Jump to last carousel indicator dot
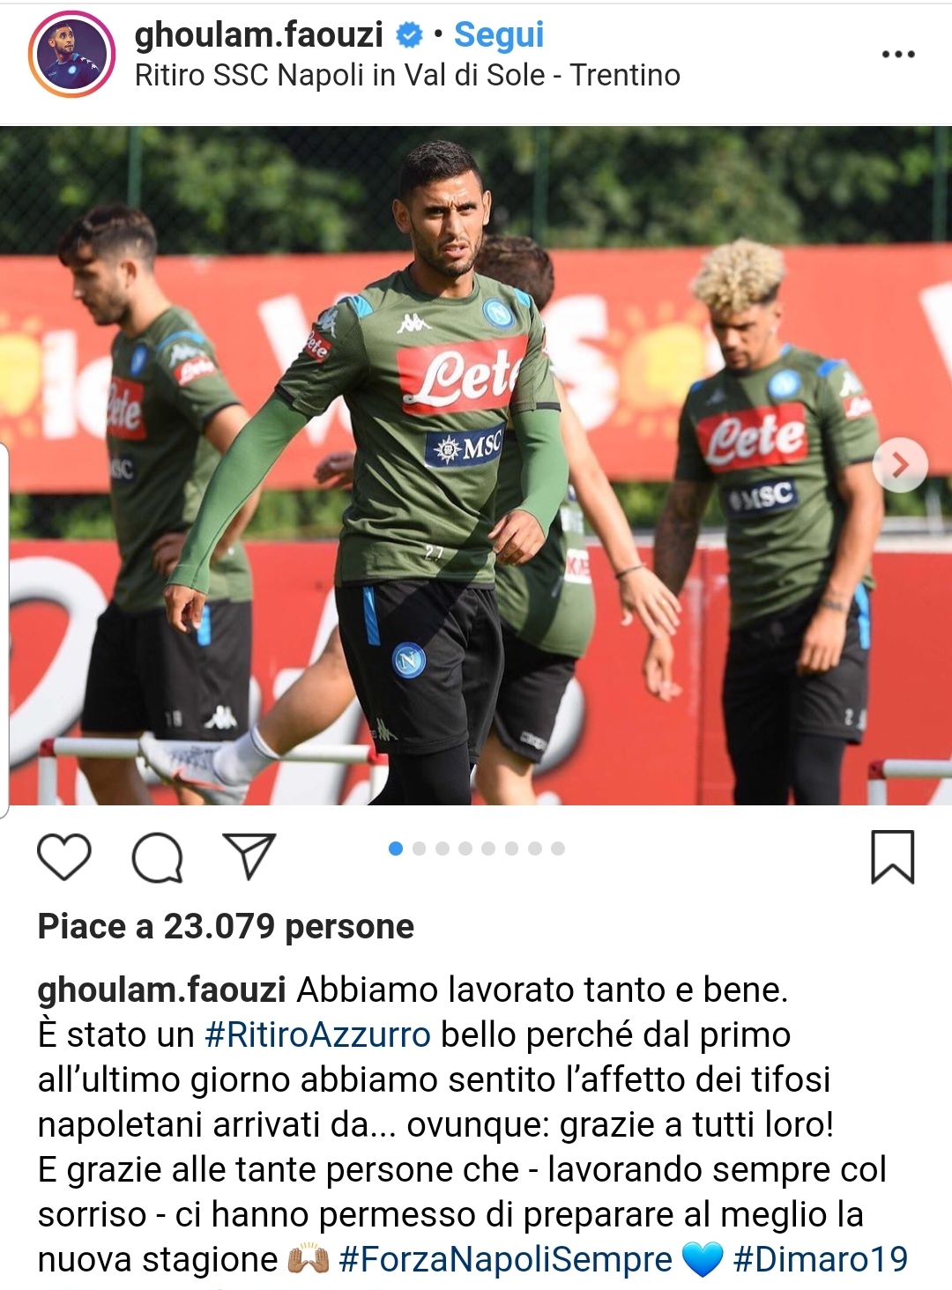The height and width of the screenshot is (1290, 952). (x=558, y=849)
